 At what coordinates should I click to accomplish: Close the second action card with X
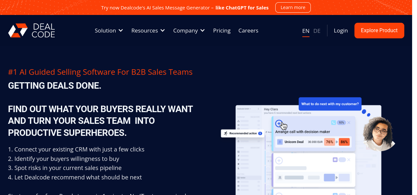point(349,160)
